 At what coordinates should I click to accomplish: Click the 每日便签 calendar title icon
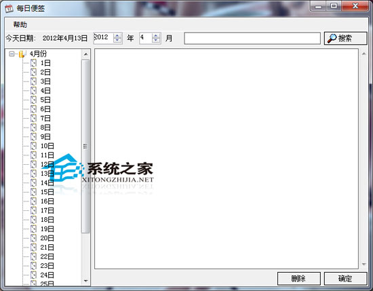(9, 9)
